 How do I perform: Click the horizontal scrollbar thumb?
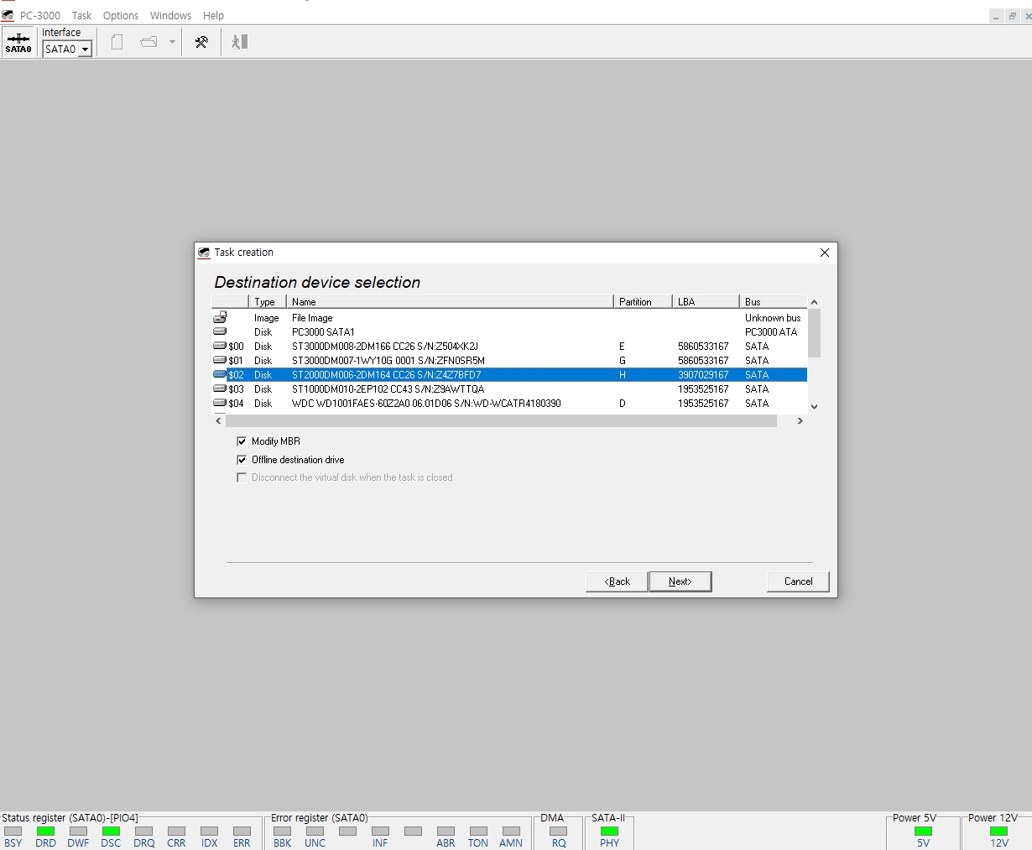501,421
